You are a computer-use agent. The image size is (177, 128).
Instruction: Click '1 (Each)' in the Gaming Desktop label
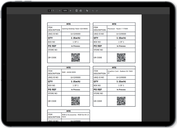pos(76,38)
